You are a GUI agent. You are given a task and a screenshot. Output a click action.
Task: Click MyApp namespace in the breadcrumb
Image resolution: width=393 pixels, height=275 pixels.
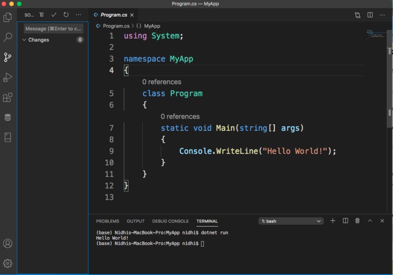click(152, 26)
